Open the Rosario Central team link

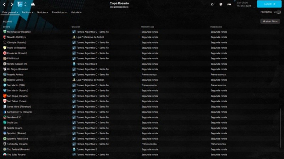15,80
